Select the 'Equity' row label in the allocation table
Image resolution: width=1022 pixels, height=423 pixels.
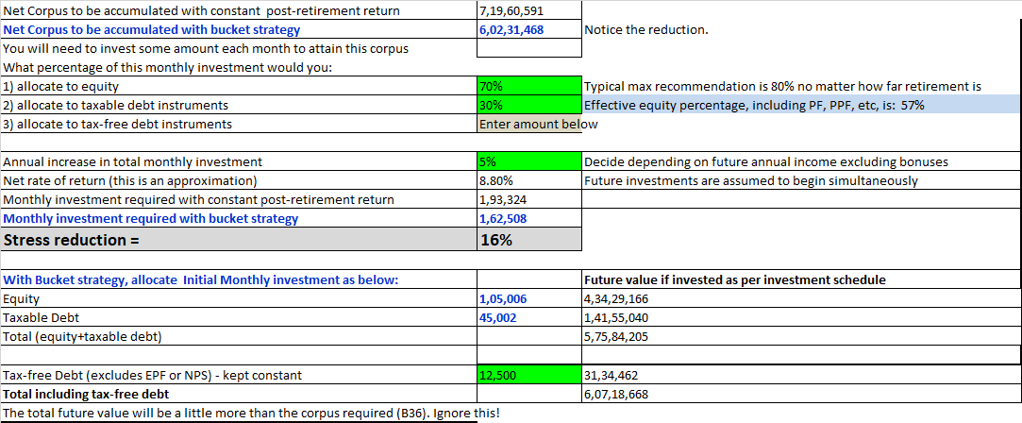[x=22, y=300]
